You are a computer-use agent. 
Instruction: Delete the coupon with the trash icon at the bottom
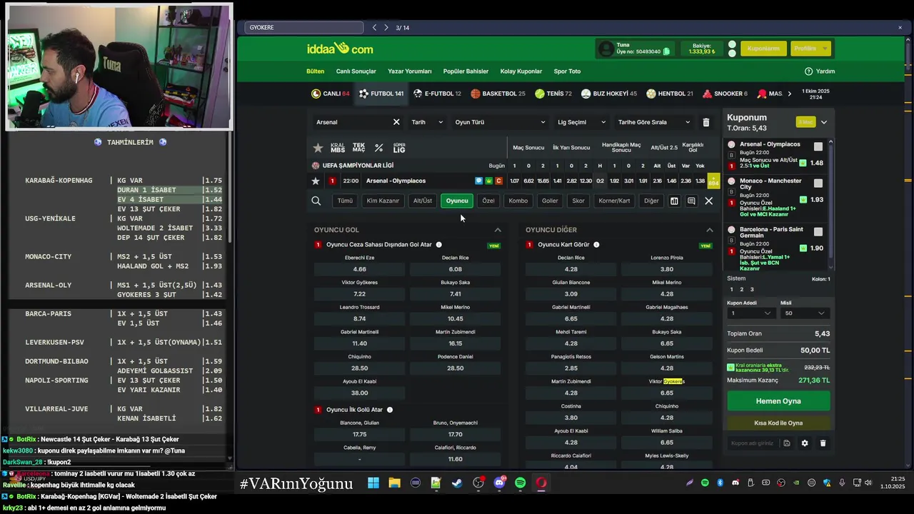(823, 443)
